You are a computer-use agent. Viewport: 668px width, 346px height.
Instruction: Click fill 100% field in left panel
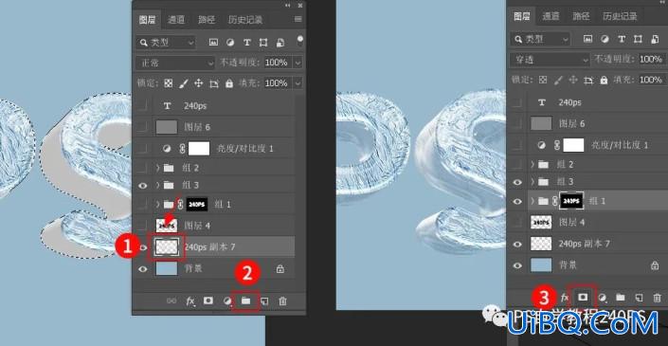278,83
